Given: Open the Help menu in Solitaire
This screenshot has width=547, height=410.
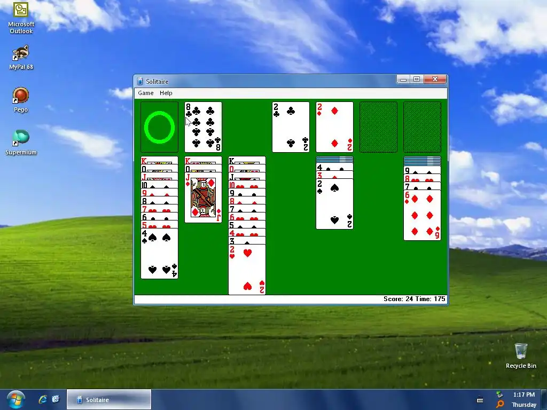Looking at the screenshot, I should [x=166, y=93].
